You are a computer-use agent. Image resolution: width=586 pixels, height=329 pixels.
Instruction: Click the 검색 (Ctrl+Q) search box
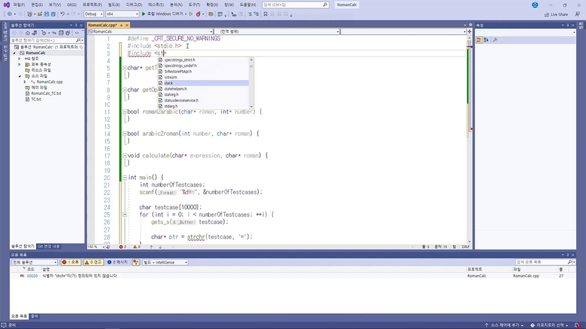point(295,5)
